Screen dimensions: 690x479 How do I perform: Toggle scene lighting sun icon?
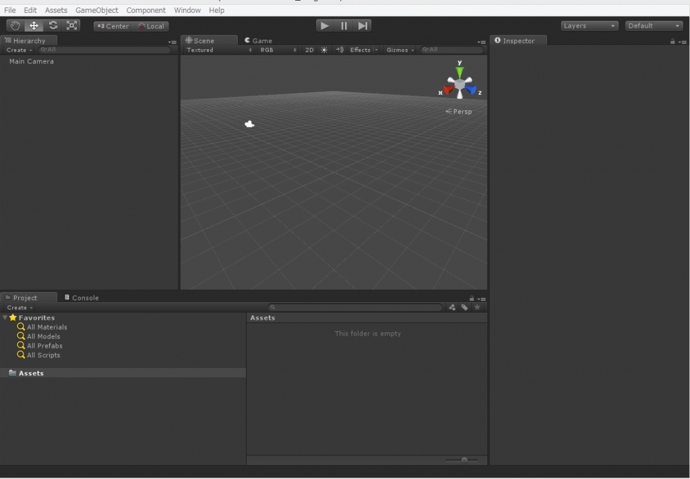click(324, 50)
